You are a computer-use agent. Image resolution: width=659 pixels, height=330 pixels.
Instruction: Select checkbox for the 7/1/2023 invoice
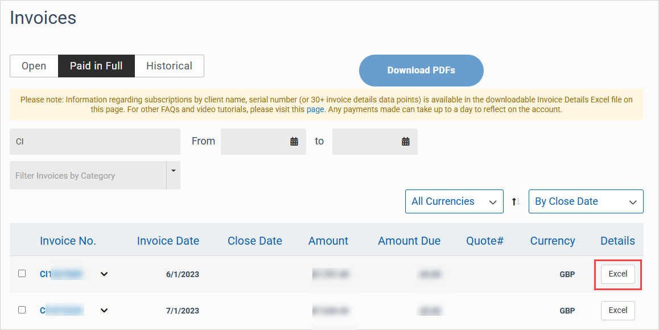point(22,310)
